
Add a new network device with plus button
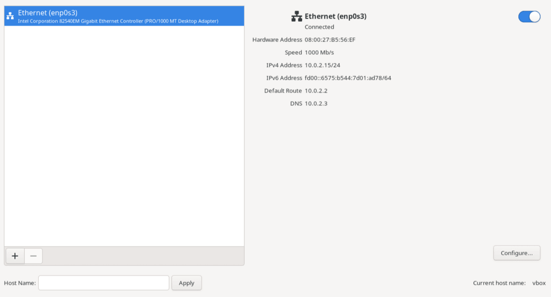[15, 256]
